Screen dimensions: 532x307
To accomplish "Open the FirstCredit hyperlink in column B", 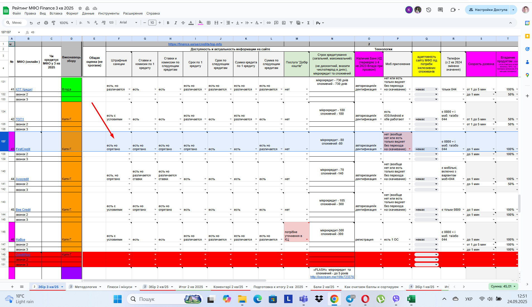I will point(23,149).
